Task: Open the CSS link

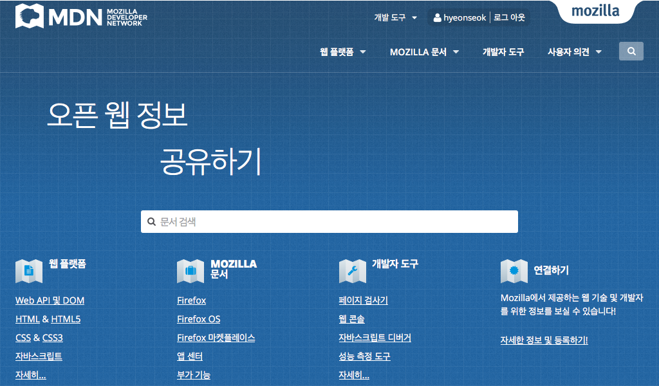Action: point(23,338)
